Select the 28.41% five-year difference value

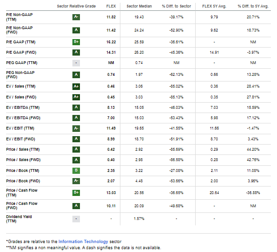tap(253, 86)
